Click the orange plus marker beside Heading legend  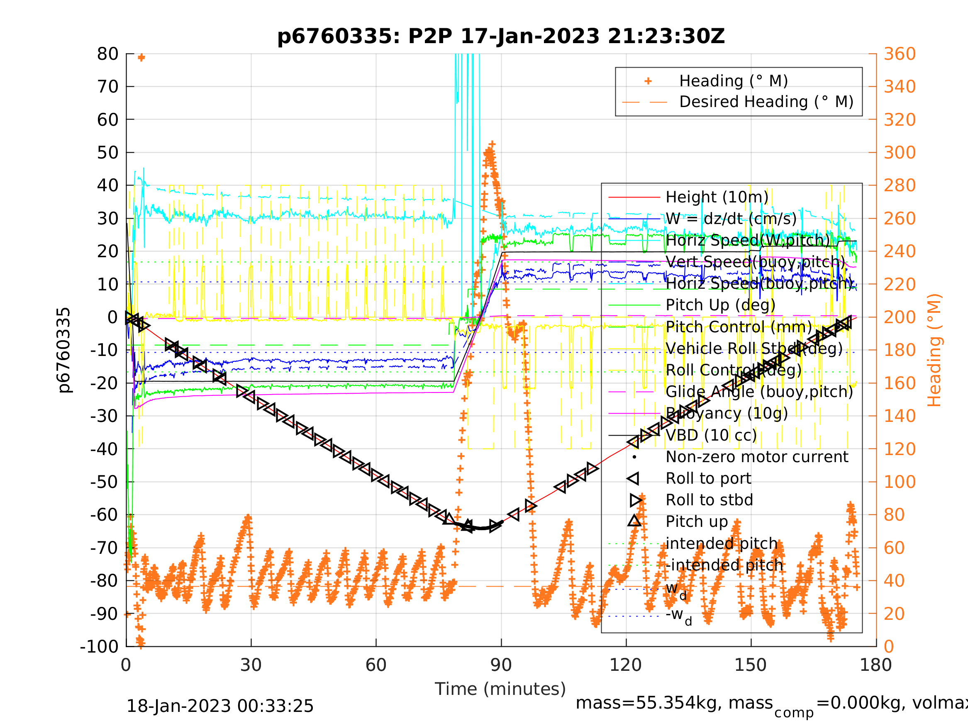point(648,81)
